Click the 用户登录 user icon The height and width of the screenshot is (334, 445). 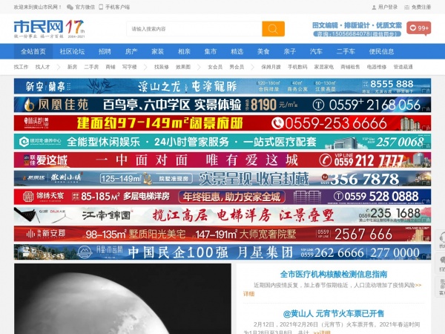tap(374, 7)
